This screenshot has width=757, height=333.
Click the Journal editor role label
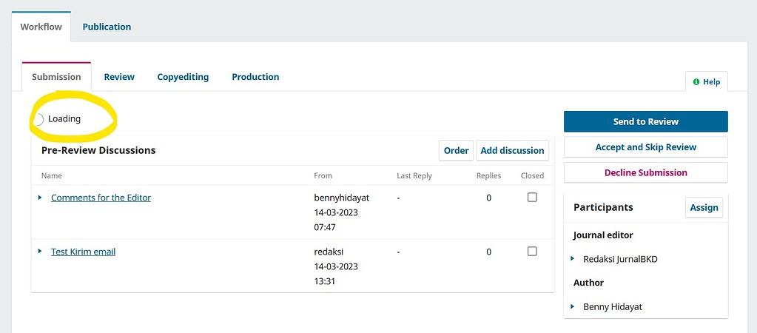click(603, 235)
